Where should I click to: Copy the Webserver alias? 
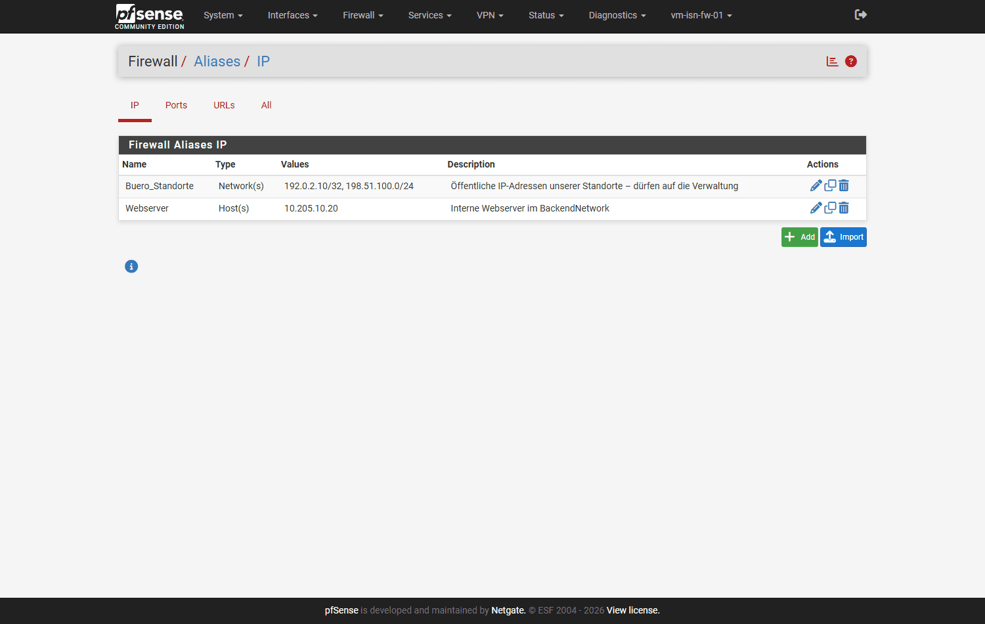830,208
